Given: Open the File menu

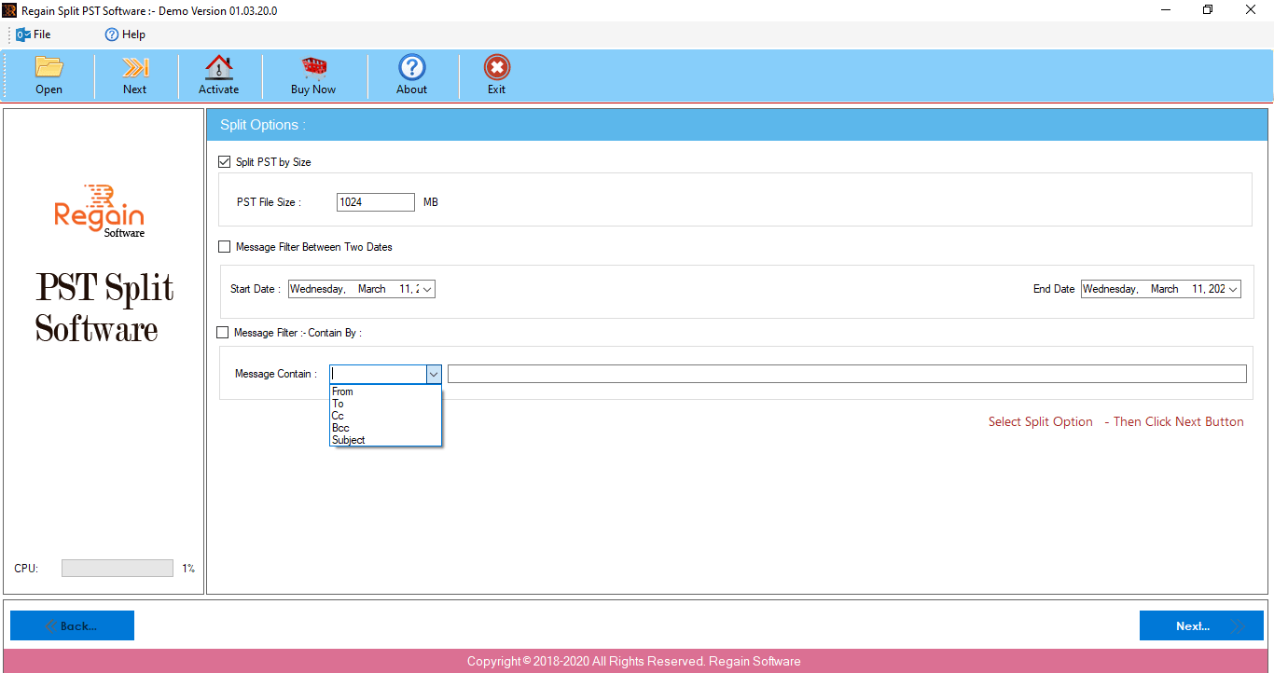Looking at the screenshot, I should (x=42, y=34).
